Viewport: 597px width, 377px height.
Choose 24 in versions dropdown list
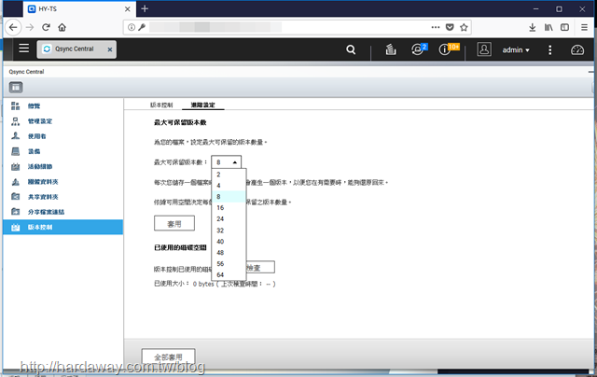click(229, 219)
